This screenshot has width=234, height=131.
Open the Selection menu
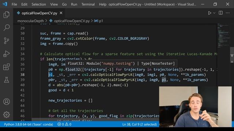click(x=39, y=4)
